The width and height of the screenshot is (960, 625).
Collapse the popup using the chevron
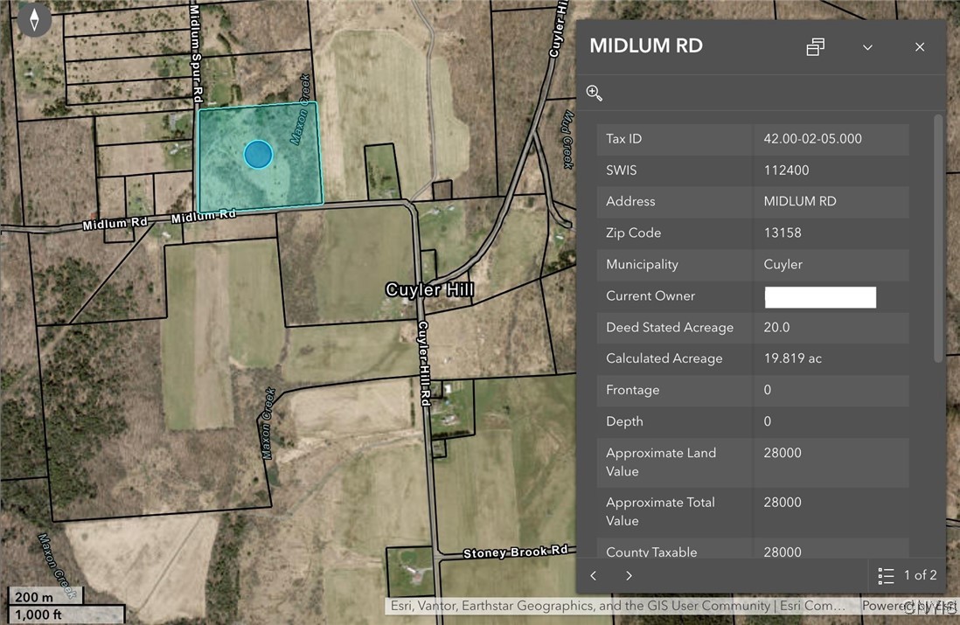(x=867, y=47)
